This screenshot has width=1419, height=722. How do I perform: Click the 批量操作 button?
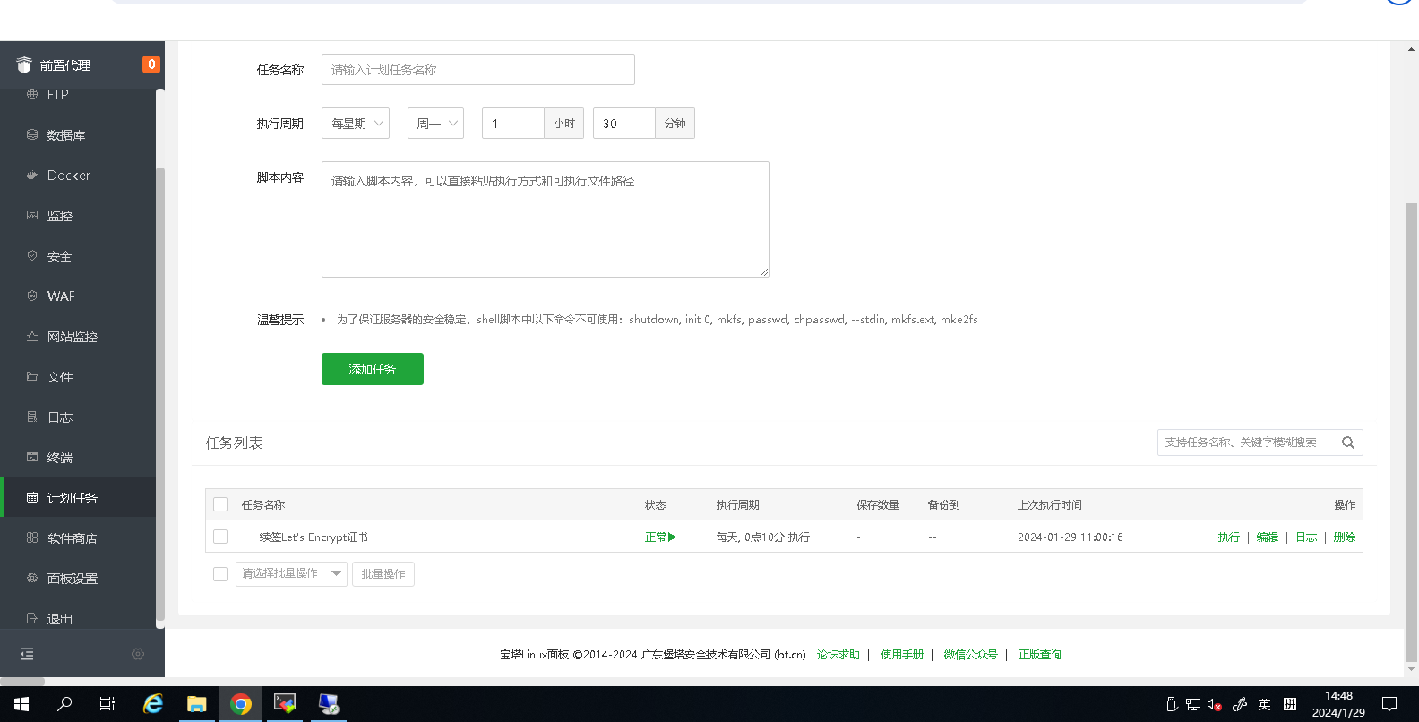383,573
